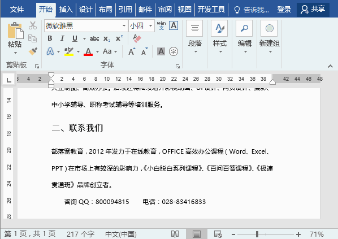Expand highlight color dropdown arrow
The image size is (338, 239).
78,52
